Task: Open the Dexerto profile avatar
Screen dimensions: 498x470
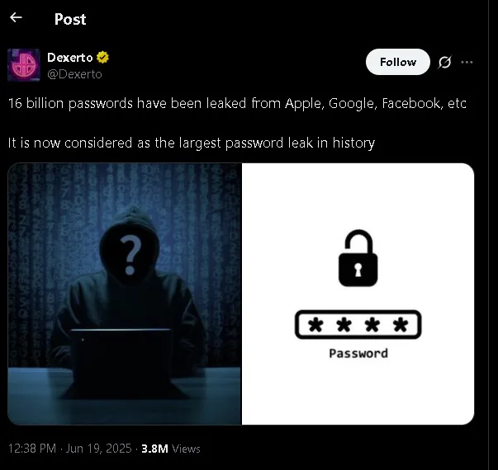Action: [x=24, y=65]
